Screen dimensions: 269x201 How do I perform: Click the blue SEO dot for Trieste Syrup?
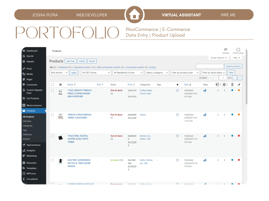click(x=232, y=114)
